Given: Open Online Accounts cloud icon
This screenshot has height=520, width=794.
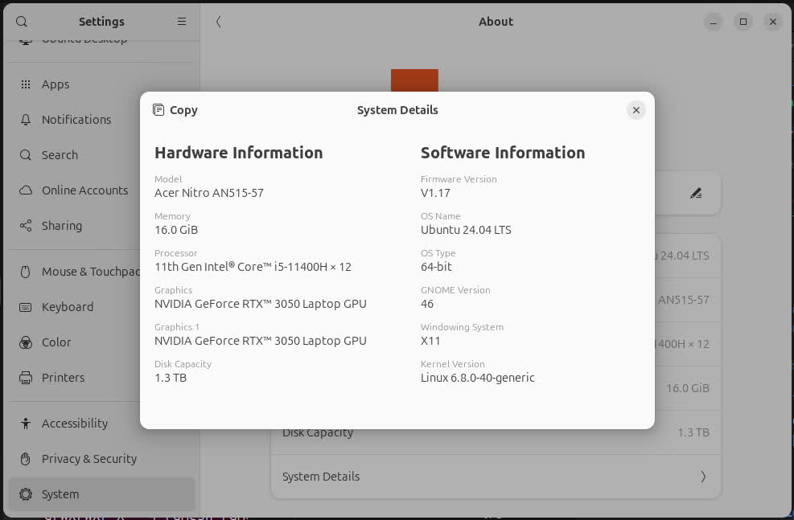Looking at the screenshot, I should [x=24, y=190].
